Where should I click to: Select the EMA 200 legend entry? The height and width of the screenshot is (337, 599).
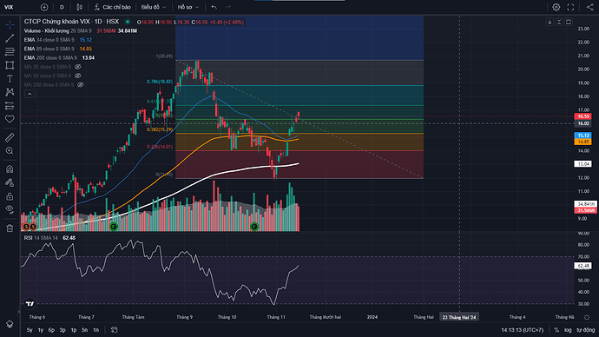(50, 57)
